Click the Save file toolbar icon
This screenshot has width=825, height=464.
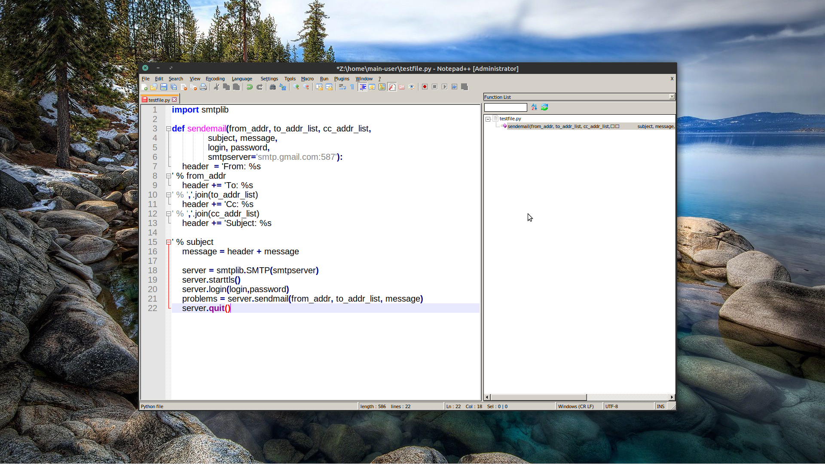point(164,87)
